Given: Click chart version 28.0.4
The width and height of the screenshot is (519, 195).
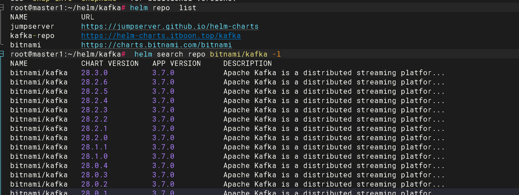Looking at the screenshot, I should [94, 166].
